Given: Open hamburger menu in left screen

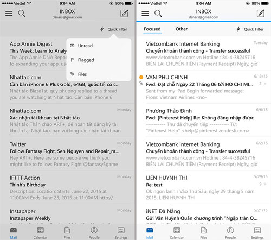Looking at the screenshot, I should coord(9,14).
